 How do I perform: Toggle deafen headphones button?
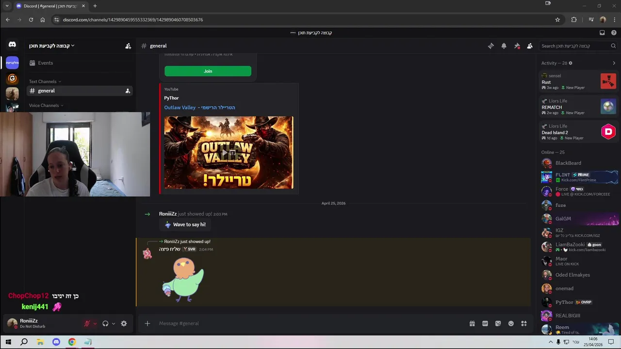pos(105,323)
